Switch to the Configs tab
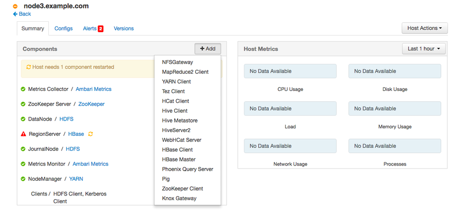This screenshot has height=211, width=473. point(64,28)
